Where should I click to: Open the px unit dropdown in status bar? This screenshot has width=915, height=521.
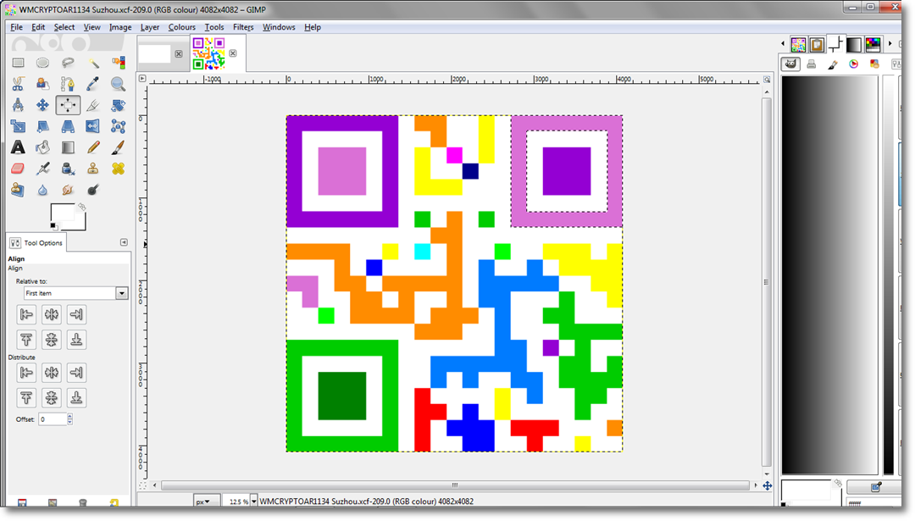point(207,502)
